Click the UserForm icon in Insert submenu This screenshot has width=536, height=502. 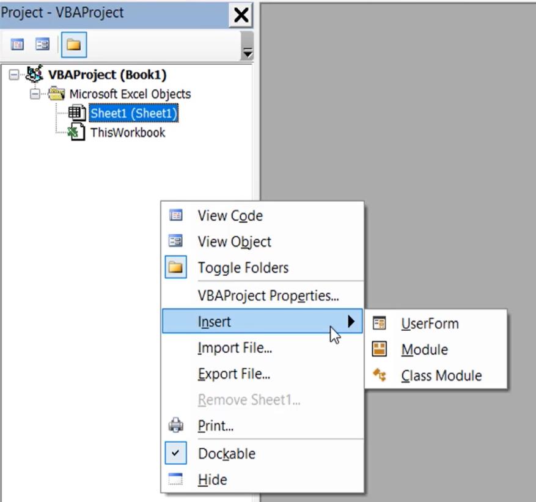[x=380, y=323]
